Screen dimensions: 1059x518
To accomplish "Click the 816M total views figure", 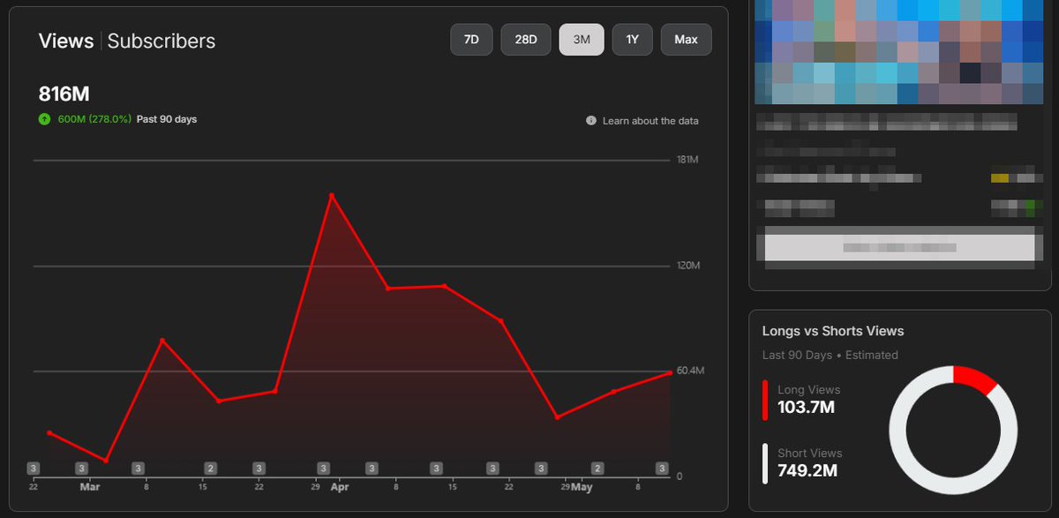I will tap(64, 94).
